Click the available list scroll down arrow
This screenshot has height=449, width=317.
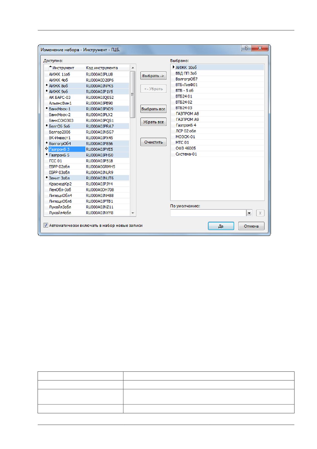[133, 213]
